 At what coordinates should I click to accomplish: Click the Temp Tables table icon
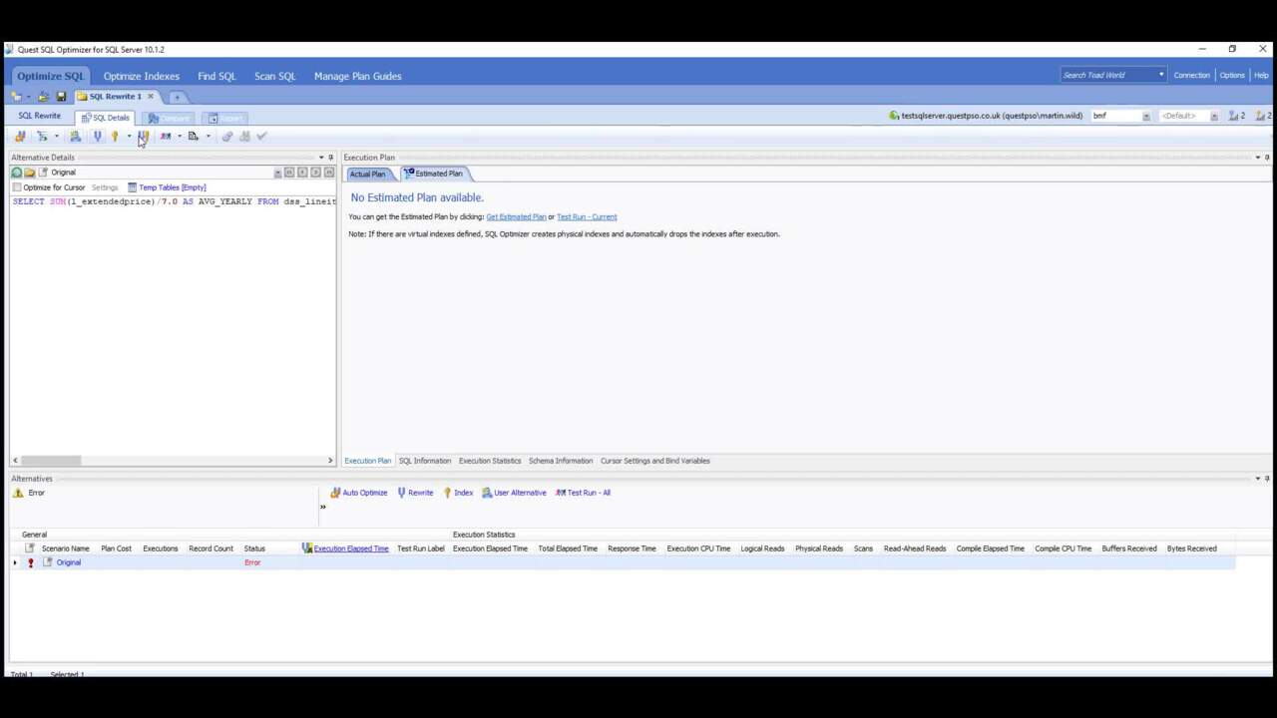point(132,187)
